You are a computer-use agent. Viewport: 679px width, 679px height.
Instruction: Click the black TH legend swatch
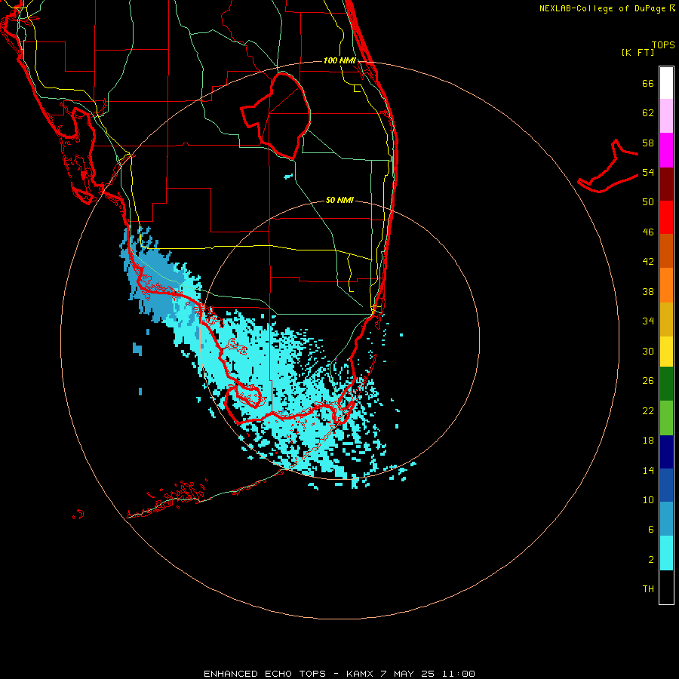coord(666,587)
